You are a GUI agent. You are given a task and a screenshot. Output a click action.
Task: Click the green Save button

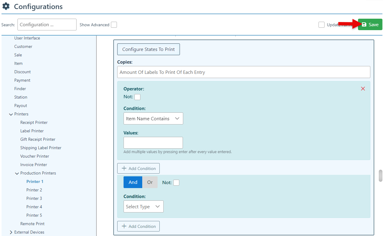[x=370, y=25]
